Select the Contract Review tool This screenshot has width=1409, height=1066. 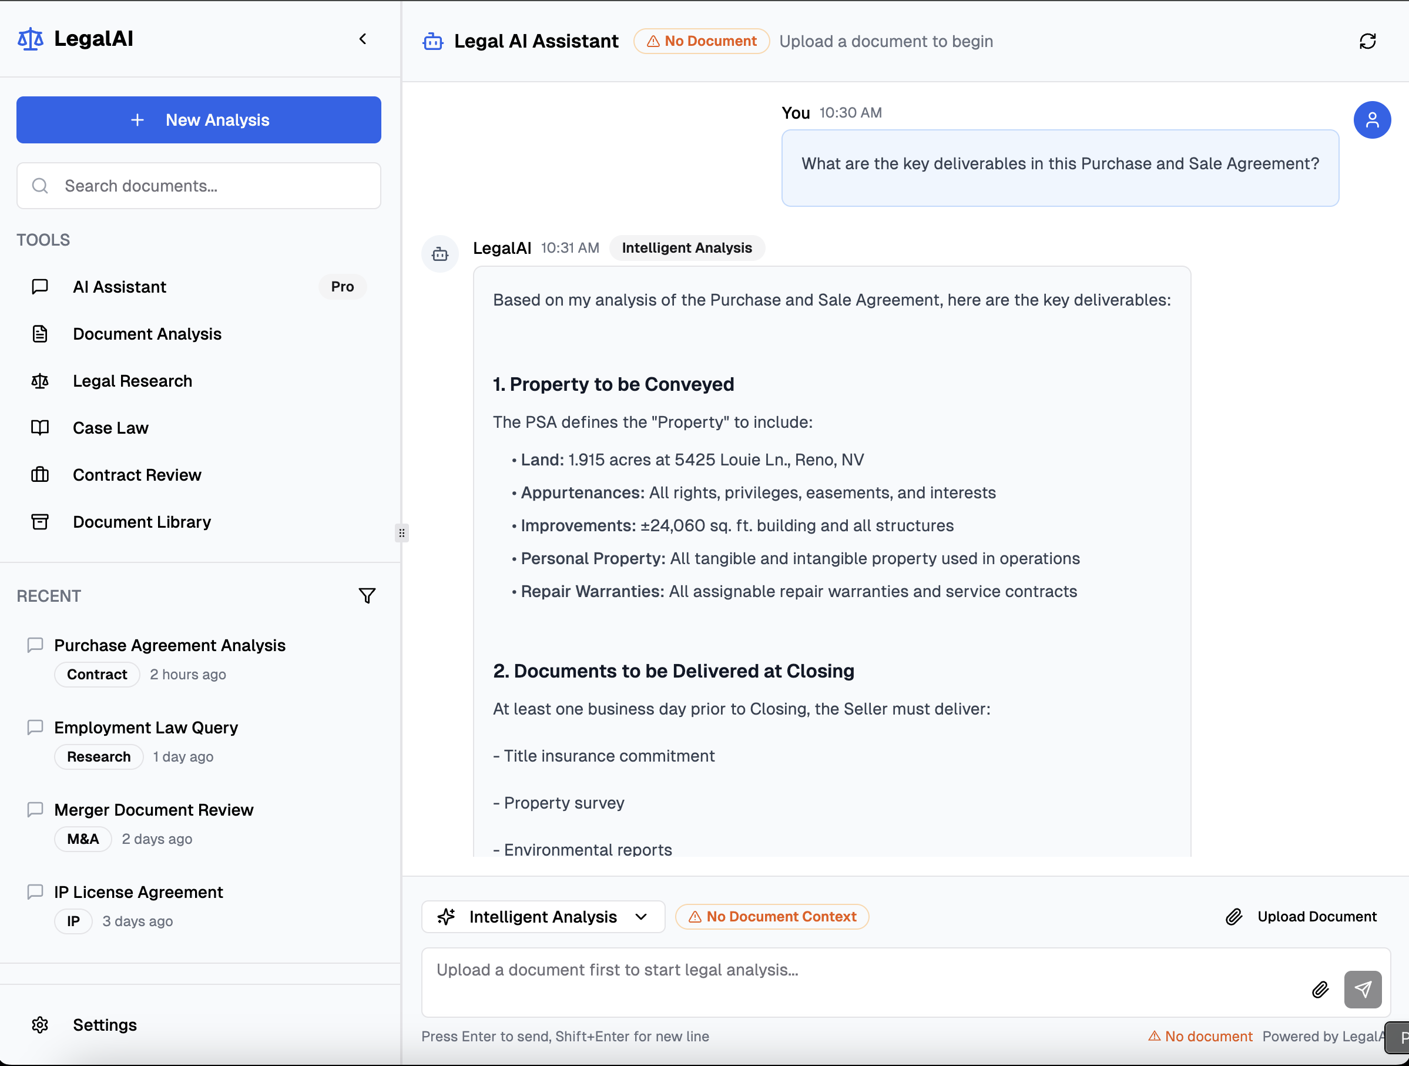tap(136, 475)
